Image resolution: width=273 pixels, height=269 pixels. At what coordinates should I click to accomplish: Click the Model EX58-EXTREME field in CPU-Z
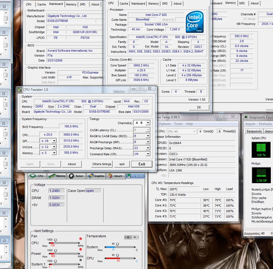[71, 21]
